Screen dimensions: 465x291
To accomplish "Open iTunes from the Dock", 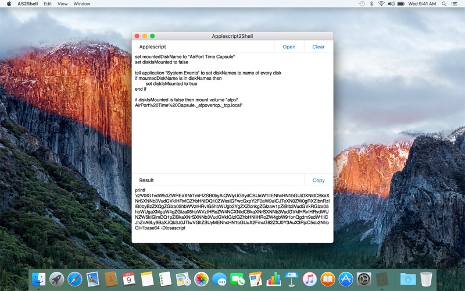I will pos(310,279).
